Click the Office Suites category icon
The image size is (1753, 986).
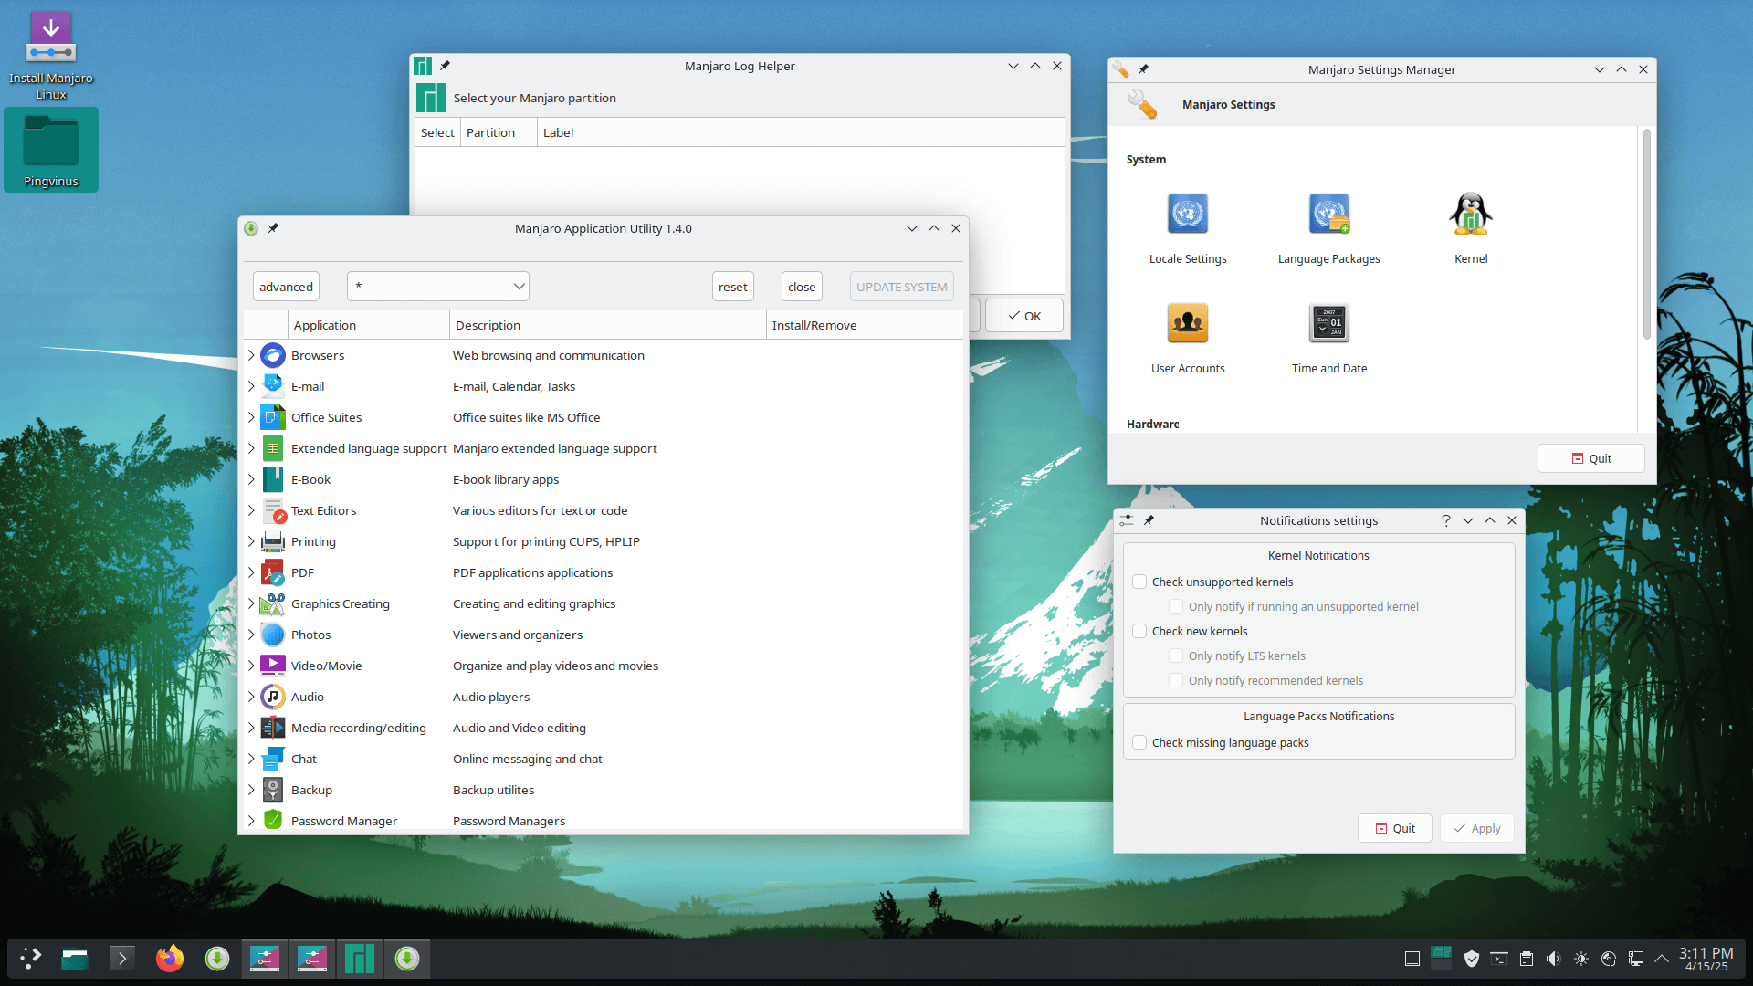pyautogui.click(x=272, y=417)
